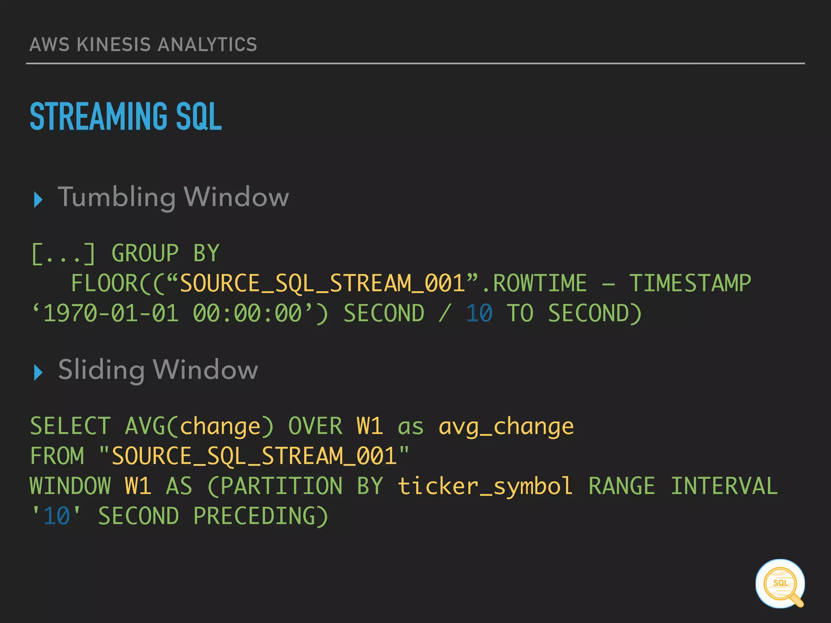Screen dimensions: 831x623
Task: Click 'AVG(change)' in the select line
Action: [x=200, y=427]
